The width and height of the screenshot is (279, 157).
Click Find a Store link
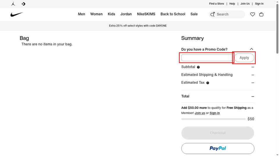(217, 3)
